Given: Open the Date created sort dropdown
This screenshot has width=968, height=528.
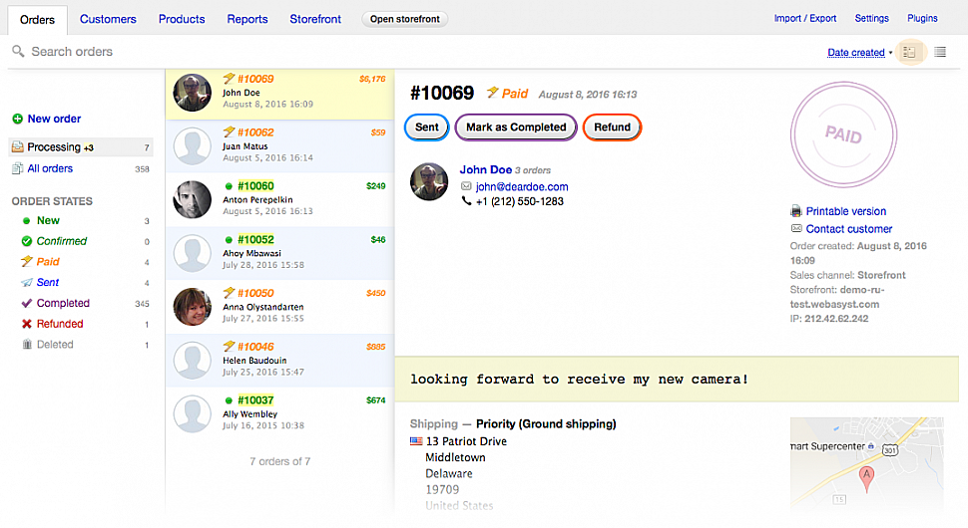Looking at the screenshot, I should 859,53.
